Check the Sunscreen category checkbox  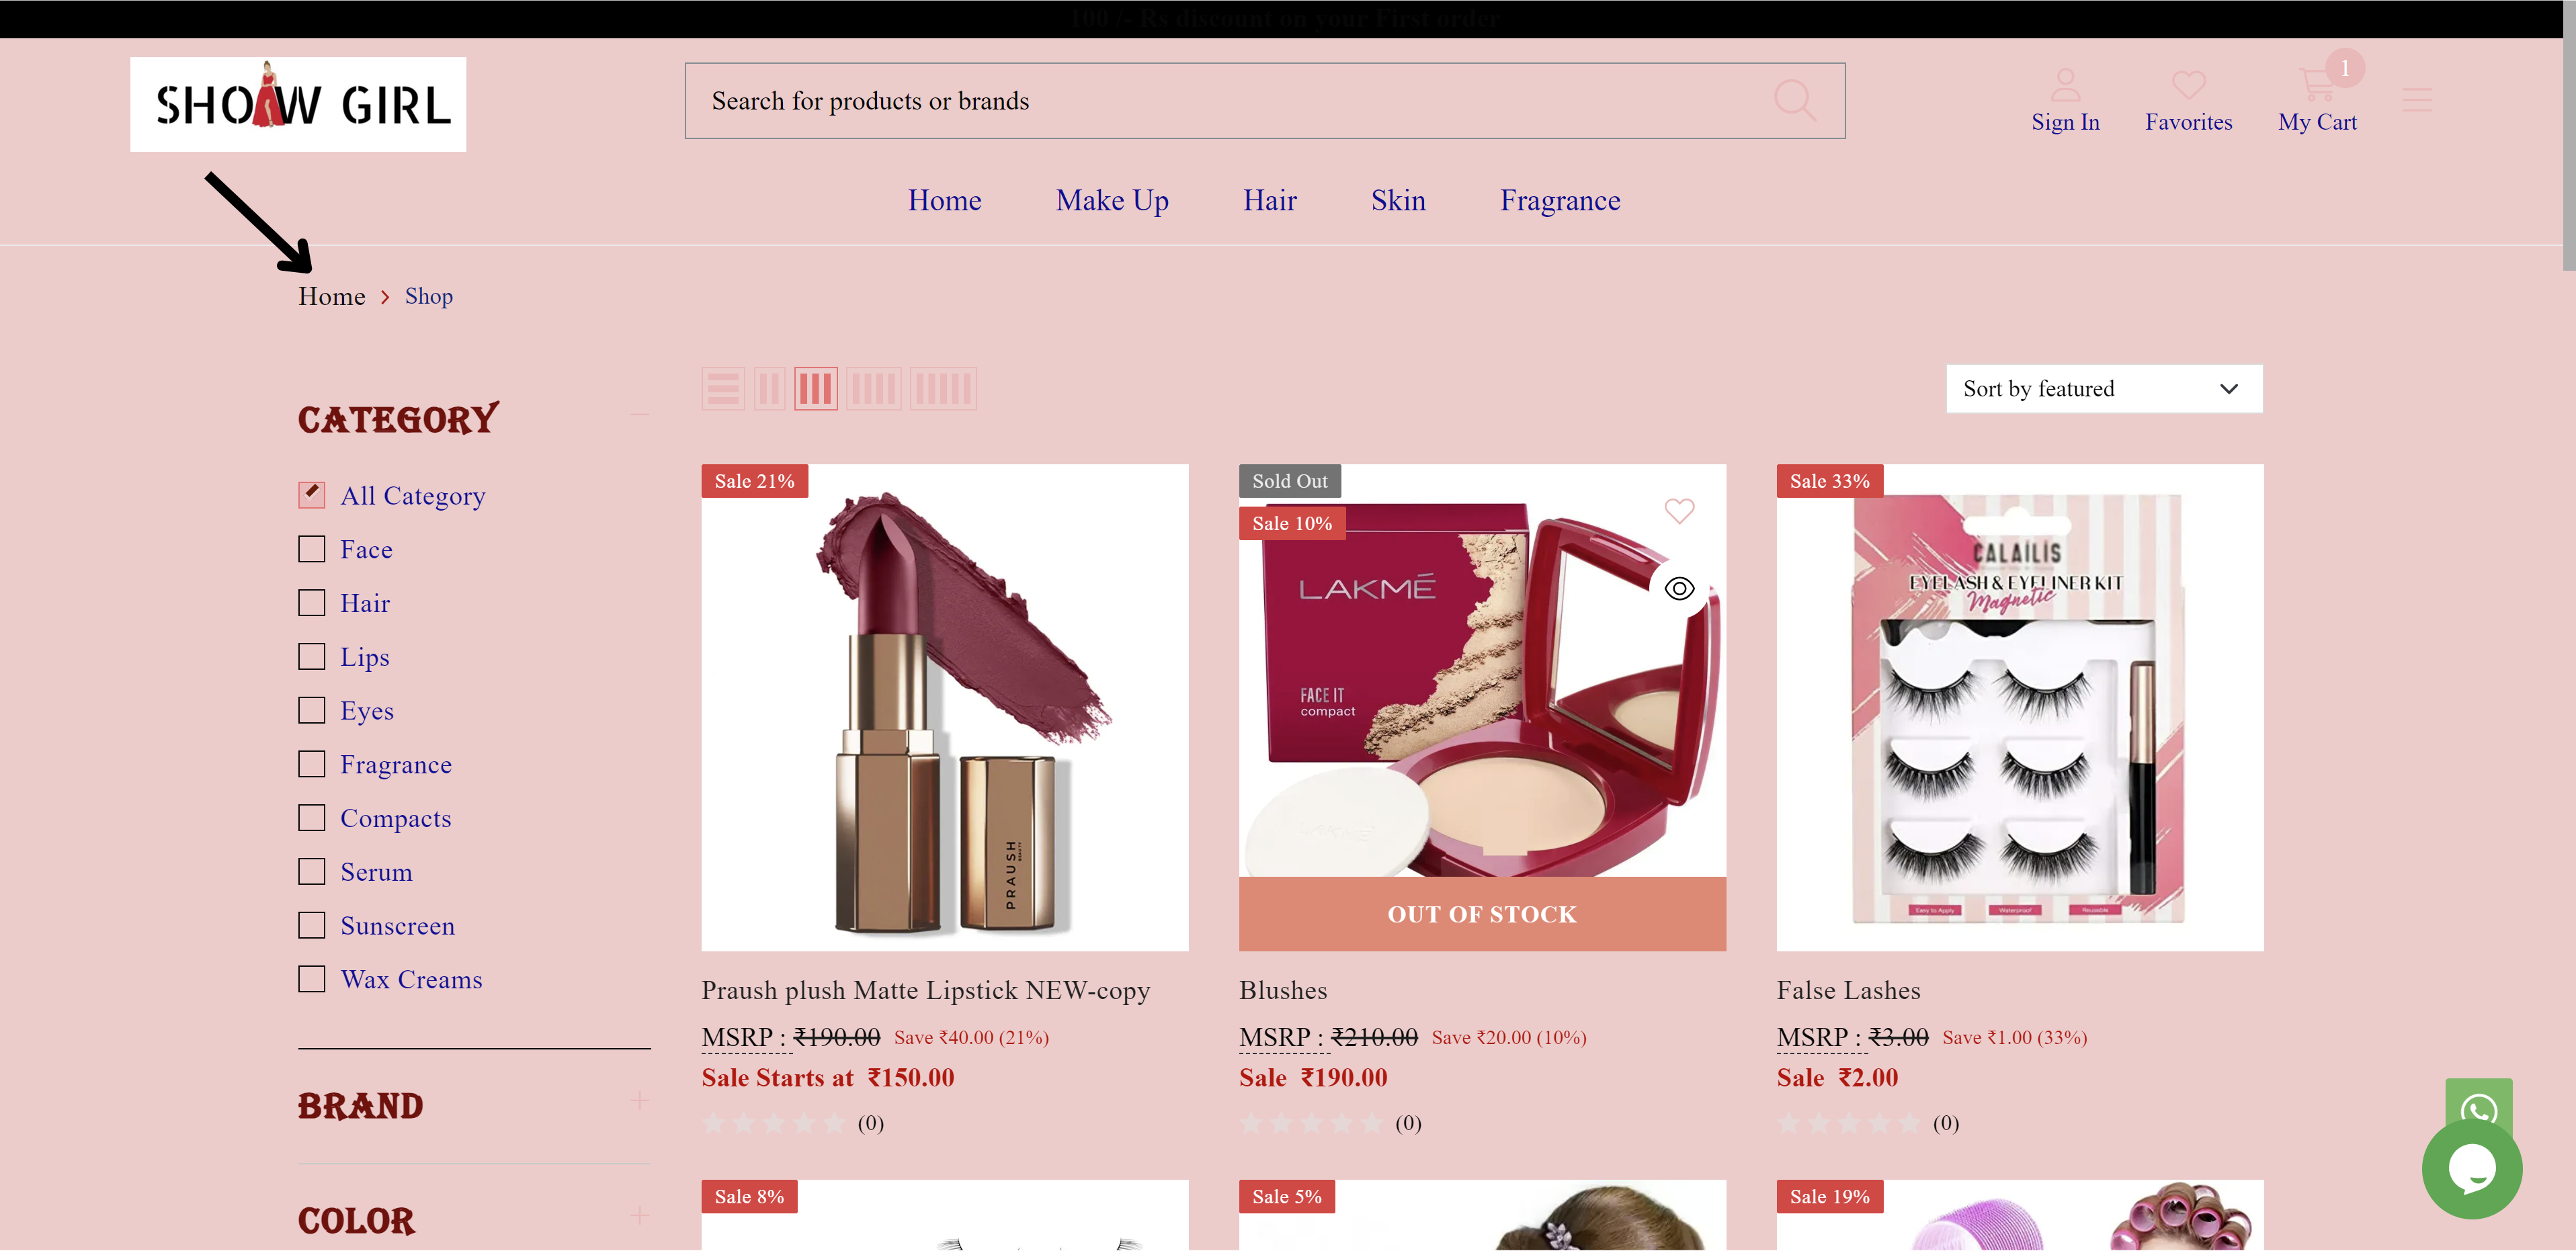311,925
